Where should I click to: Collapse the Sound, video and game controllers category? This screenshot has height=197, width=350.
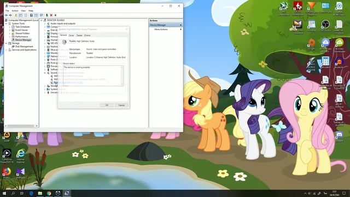click(x=45, y=73)
